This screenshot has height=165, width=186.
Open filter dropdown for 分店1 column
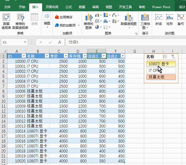pos(104,56)
